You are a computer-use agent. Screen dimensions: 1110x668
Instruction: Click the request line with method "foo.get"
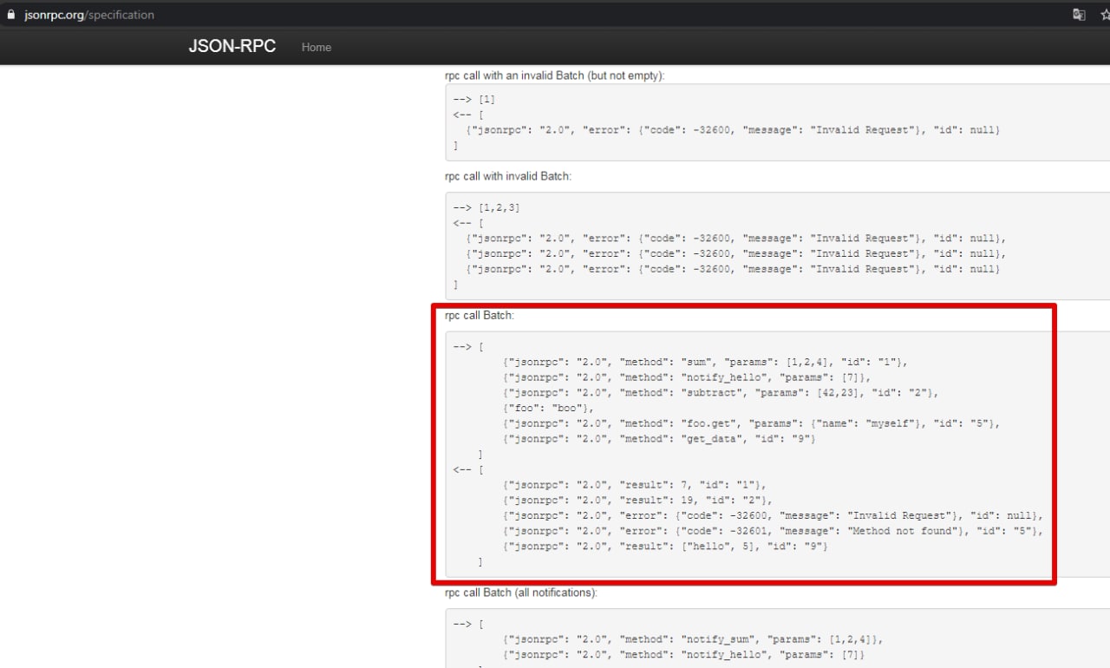tap(752, 424)
